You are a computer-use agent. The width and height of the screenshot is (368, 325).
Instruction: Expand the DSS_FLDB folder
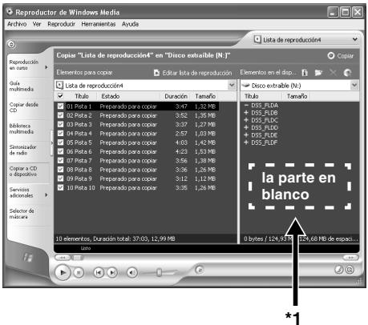tap(246, 113)
